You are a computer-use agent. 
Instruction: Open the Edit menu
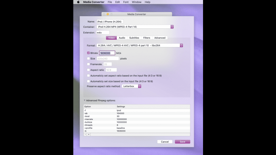117,2
